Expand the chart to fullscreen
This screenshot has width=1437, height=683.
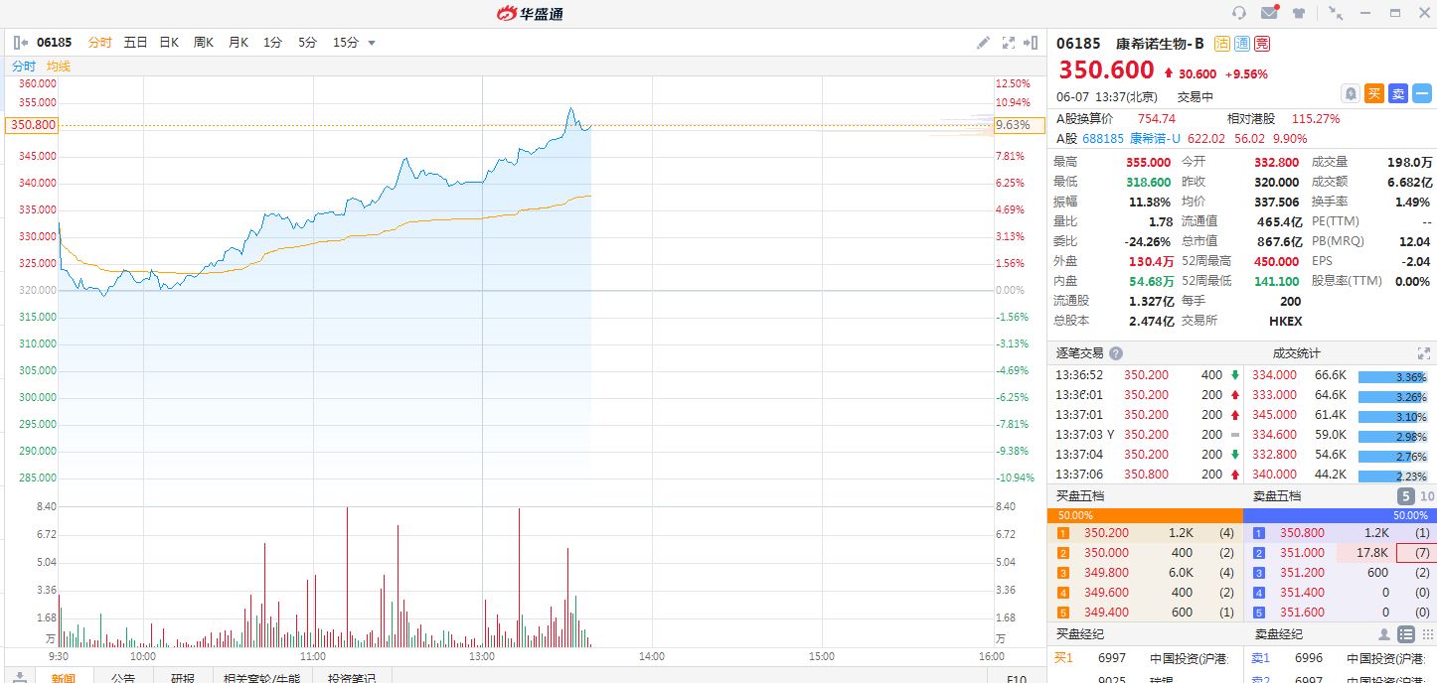click(1008, 43)
